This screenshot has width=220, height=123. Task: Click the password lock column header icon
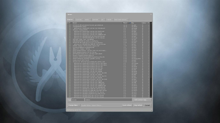68,23
